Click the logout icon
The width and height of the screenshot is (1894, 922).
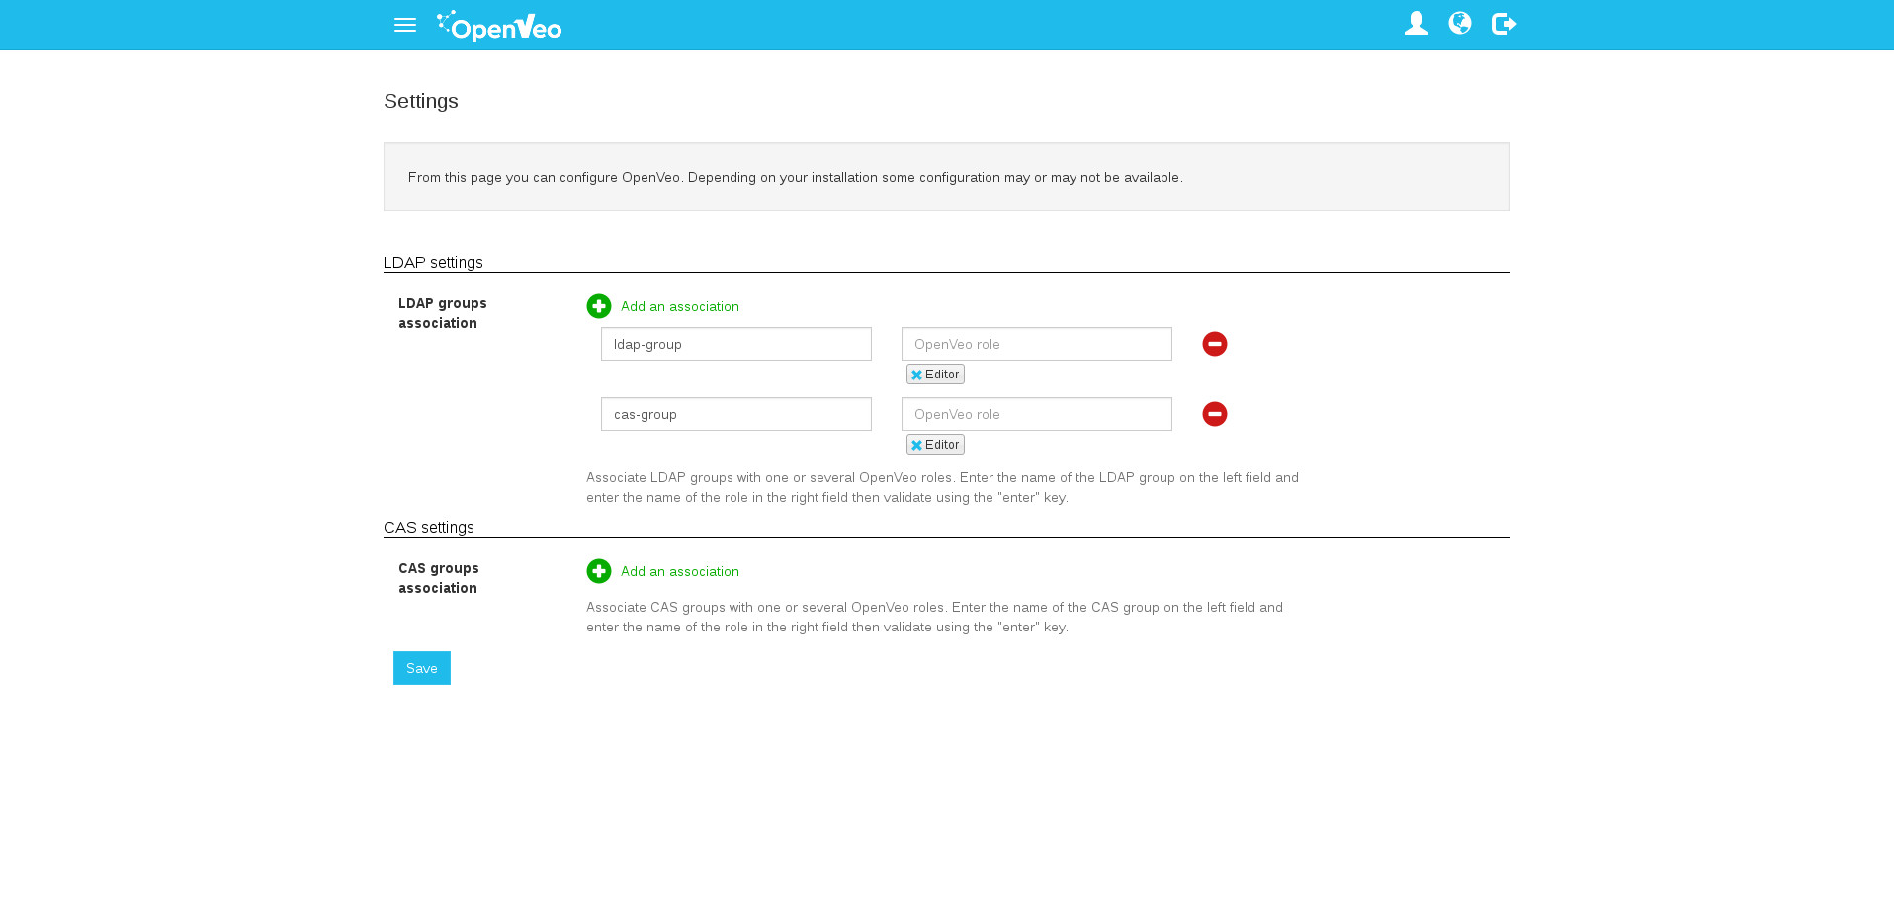1504,24
